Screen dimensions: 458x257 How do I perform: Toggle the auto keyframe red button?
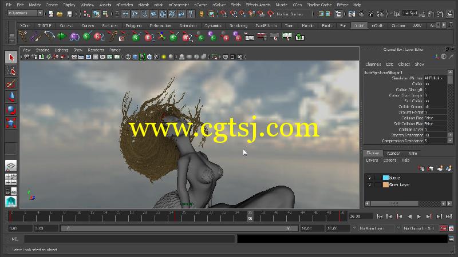(x=443, y=228)
